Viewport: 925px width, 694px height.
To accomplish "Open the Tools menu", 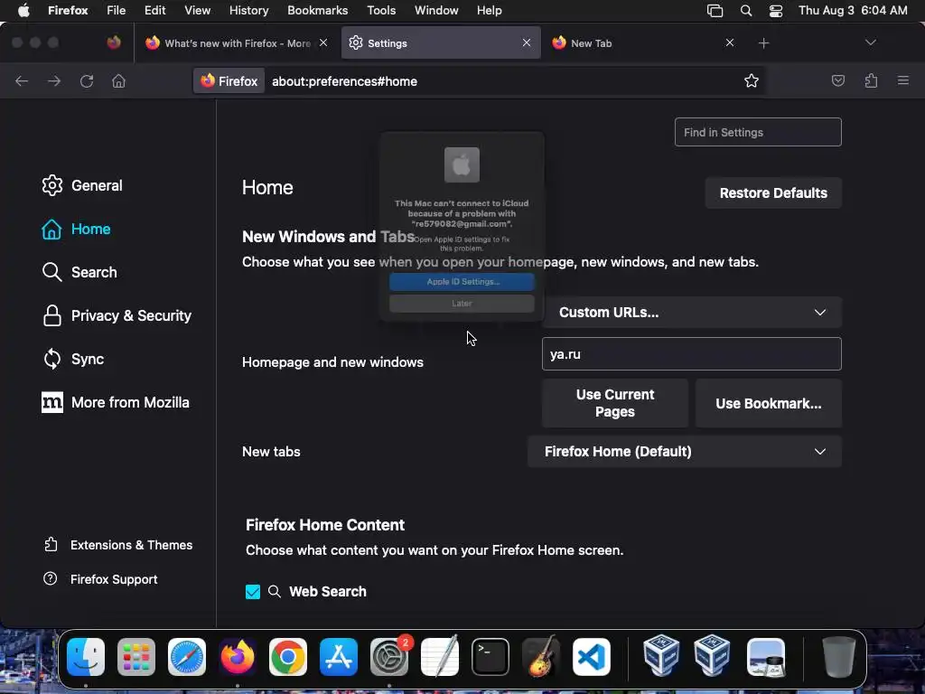I will [381, 10].
